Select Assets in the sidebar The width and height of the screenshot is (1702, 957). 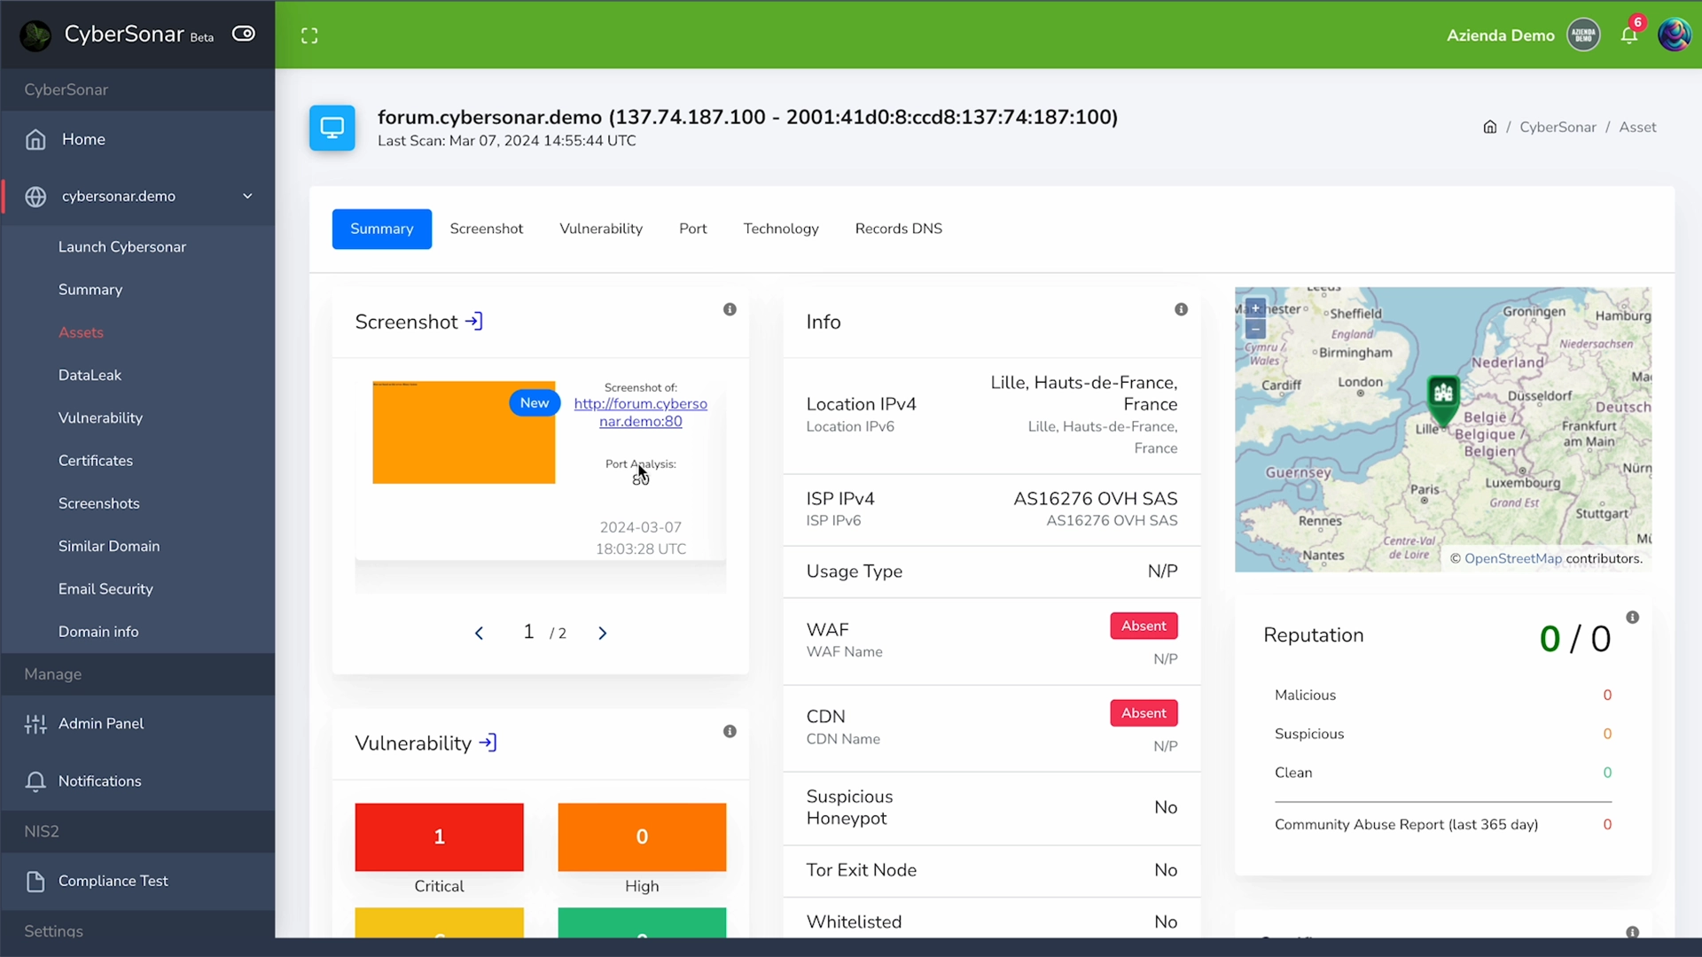(x=81, y=332)
